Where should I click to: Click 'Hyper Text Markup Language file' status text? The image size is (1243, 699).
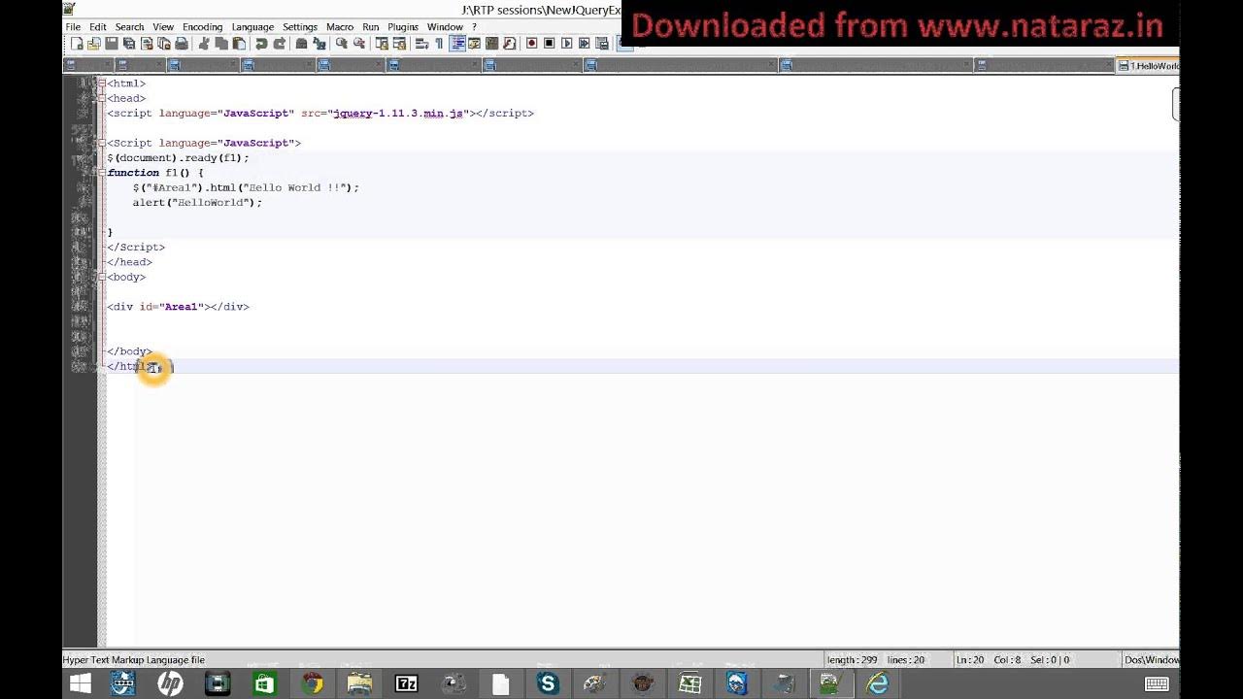coord(134,659)
